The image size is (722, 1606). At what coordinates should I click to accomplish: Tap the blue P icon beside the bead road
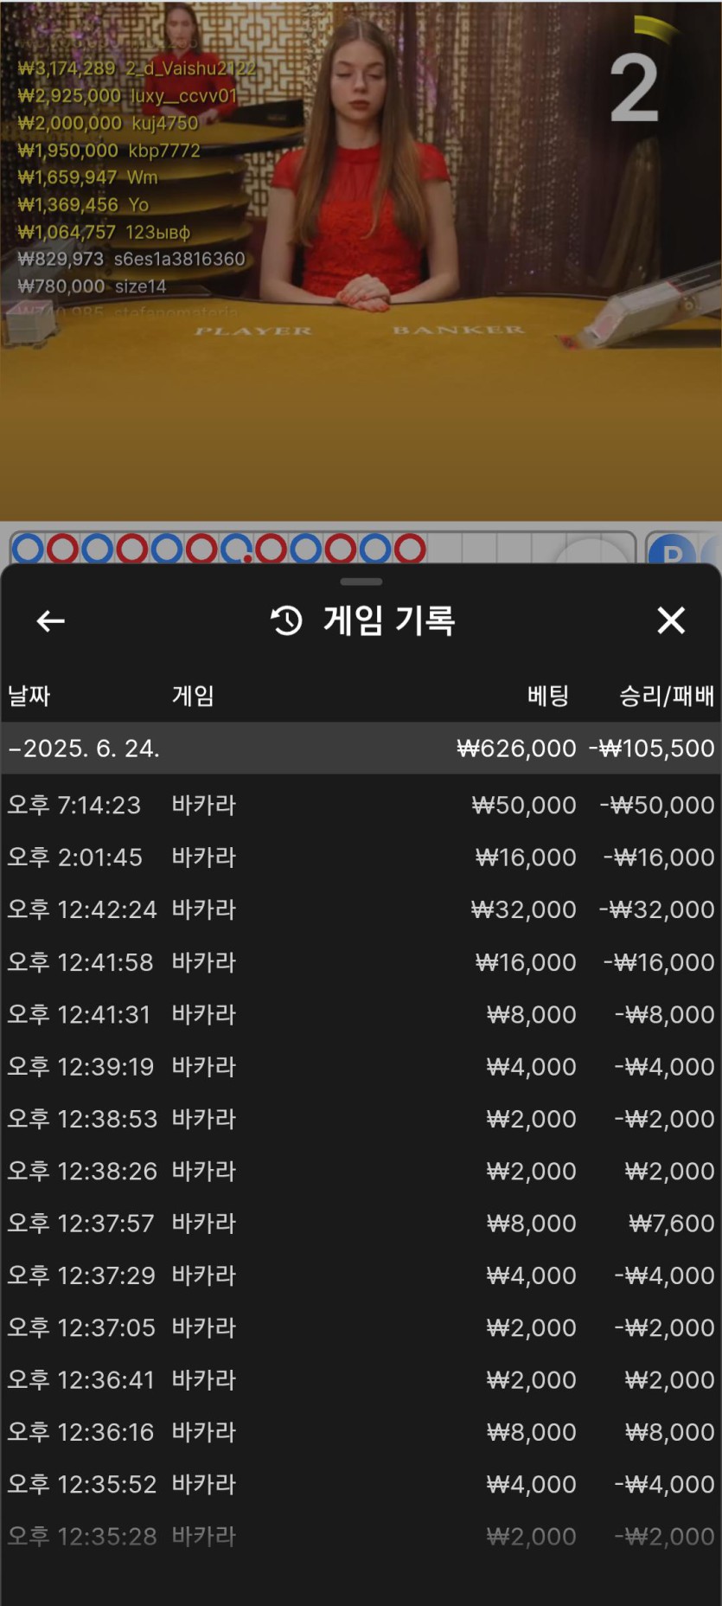click(x=672, y=550)
